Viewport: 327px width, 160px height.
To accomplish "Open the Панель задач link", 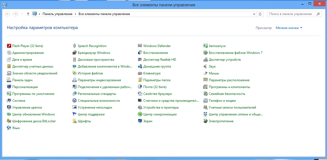I will click(x=22, y=80).
